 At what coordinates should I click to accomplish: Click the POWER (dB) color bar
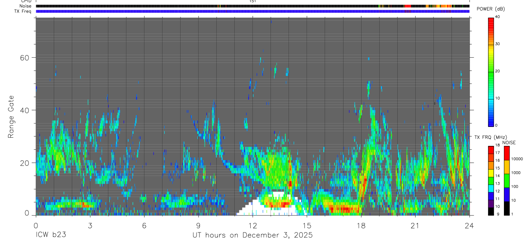tap(491, 71)
